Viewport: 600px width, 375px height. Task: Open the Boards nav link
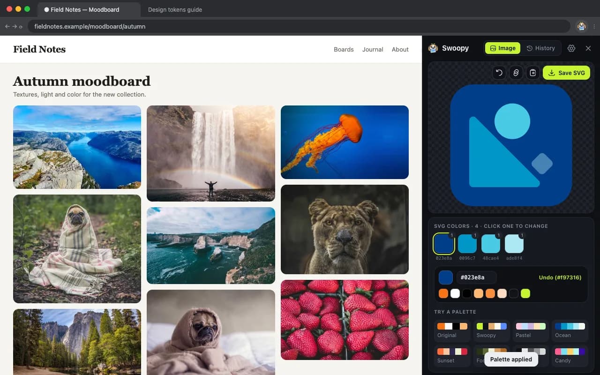tap(344, 49)
